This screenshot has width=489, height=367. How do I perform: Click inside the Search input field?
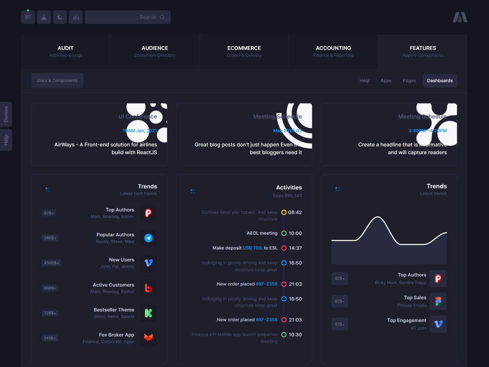(122, 17)
